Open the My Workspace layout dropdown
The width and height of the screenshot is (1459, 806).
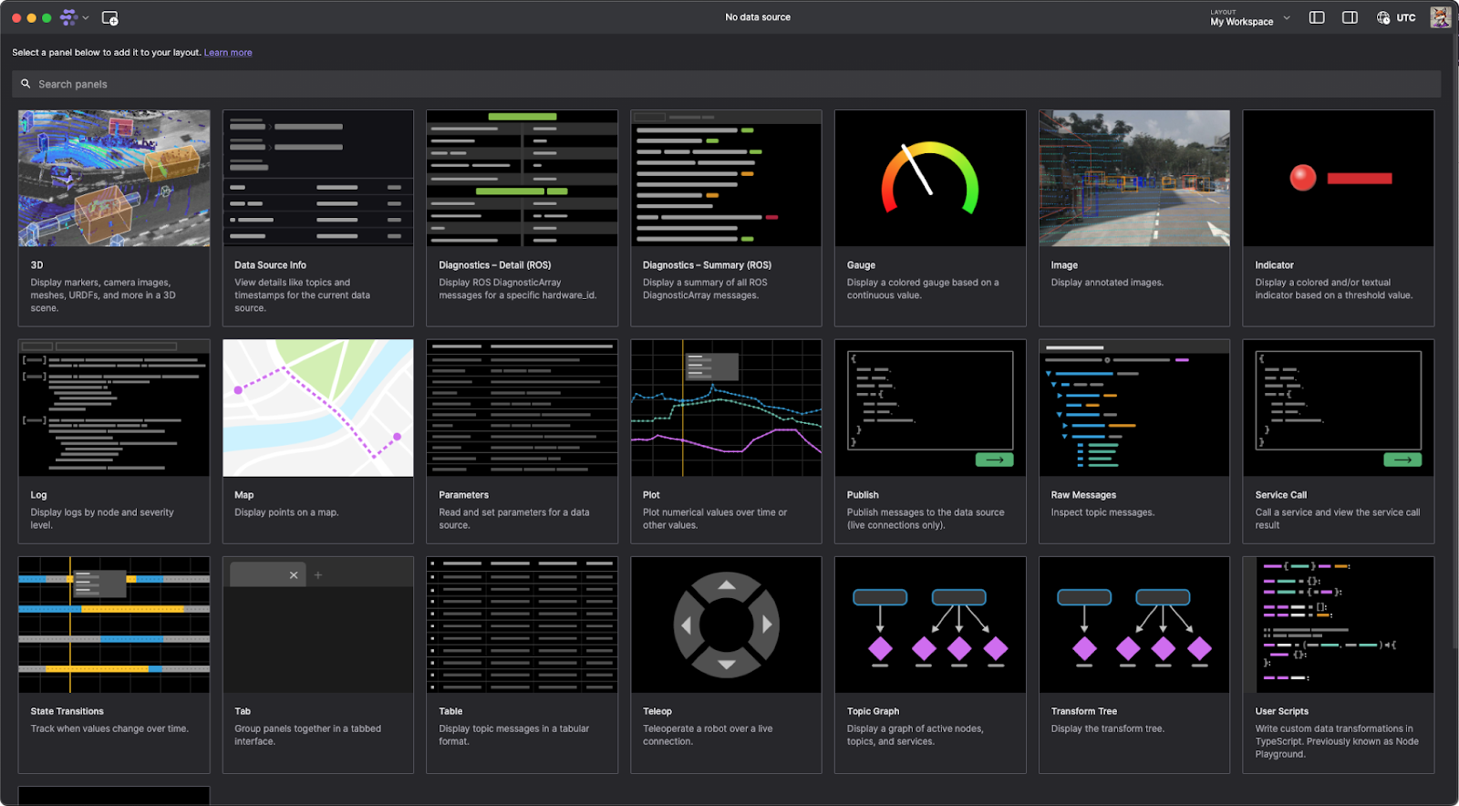pos(1249,18)
